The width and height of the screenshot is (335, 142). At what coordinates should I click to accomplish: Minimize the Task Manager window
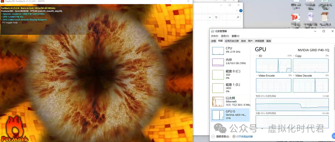tap(315, 31)
